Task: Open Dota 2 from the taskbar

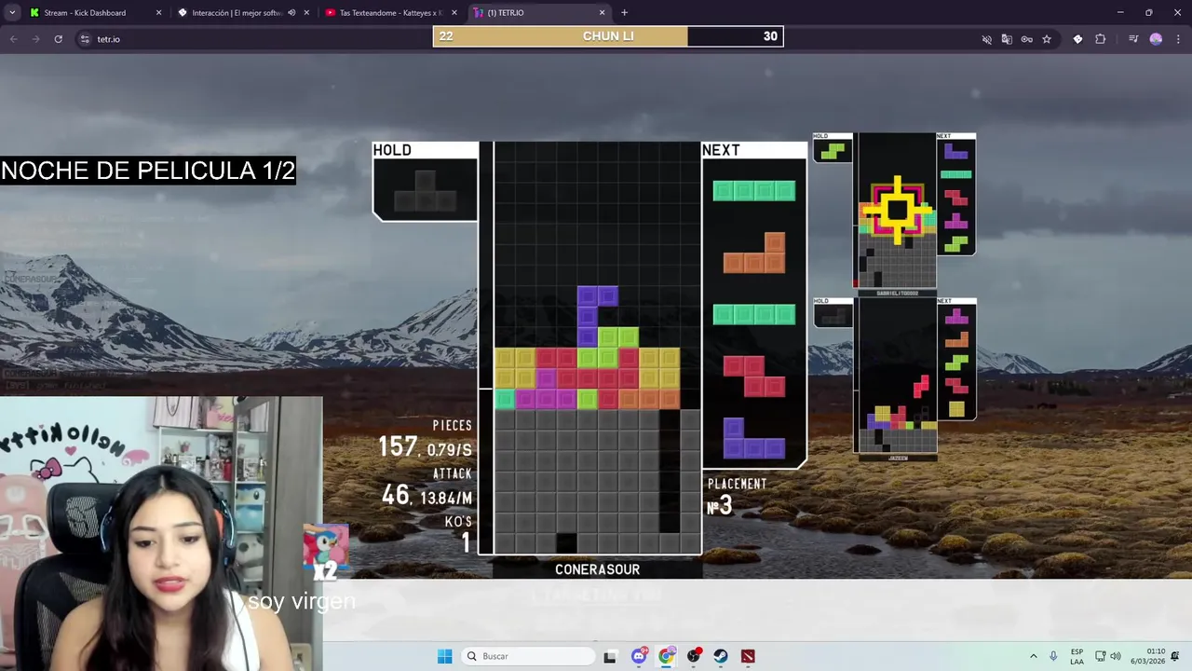Action: click(748, 656)
